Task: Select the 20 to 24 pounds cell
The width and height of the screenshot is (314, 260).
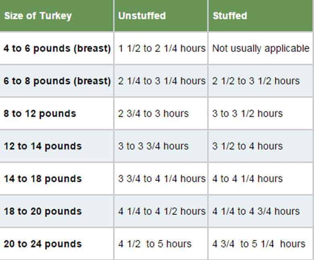Action: tap(56, 244)
